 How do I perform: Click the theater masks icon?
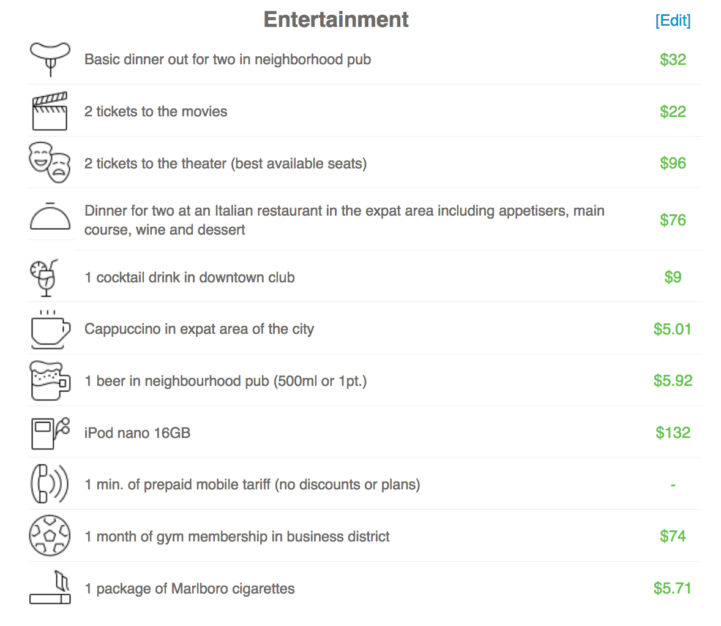pos(50,163)
